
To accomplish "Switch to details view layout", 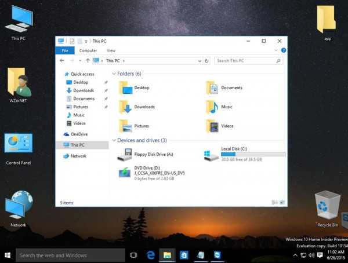I will [x=275, y=202].
